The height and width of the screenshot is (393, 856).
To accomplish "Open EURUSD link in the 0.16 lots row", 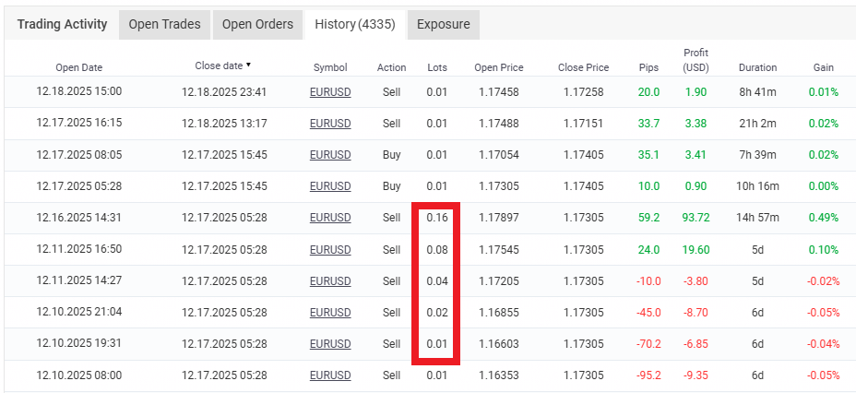I will 330,218.
